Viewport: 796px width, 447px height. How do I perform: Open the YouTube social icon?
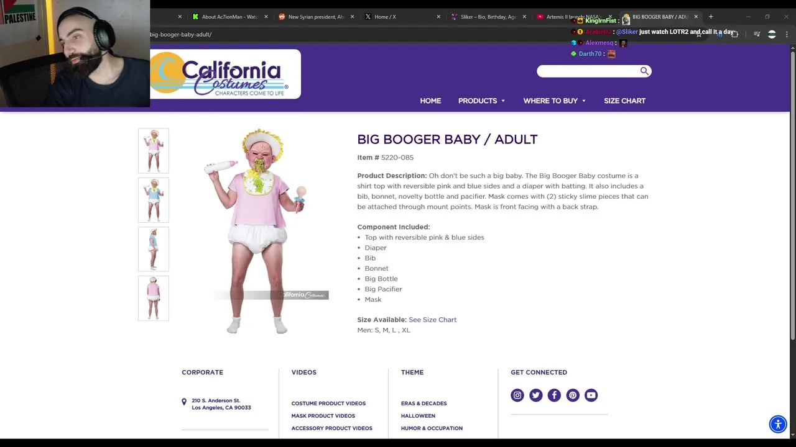click(x=591, y=395)
